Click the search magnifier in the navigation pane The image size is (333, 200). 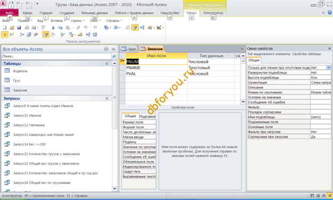click(114, 56)
